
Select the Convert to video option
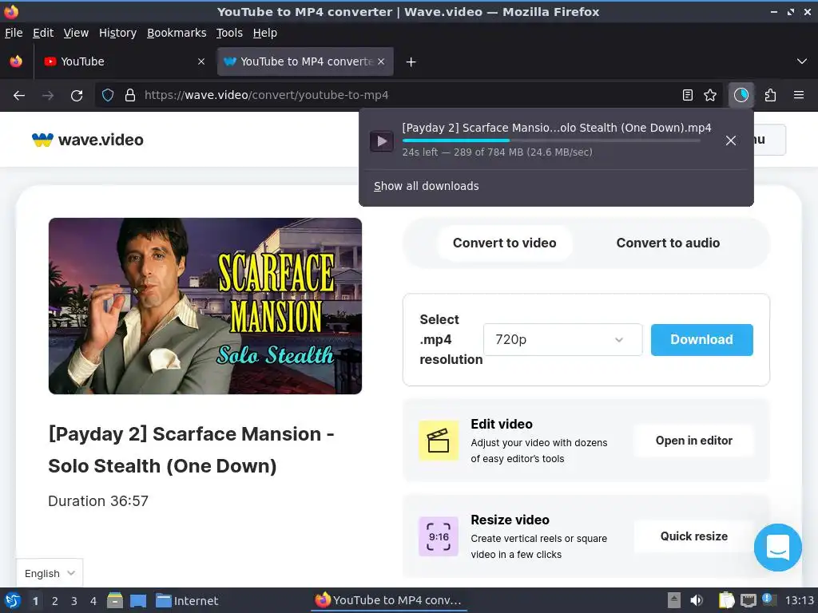click(x=505, y=243)
